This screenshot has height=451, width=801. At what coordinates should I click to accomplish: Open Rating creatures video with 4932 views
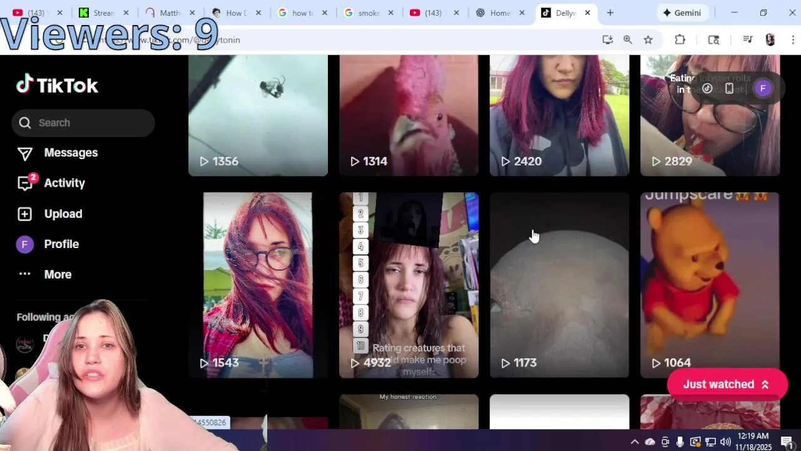[x=409, y=285]
